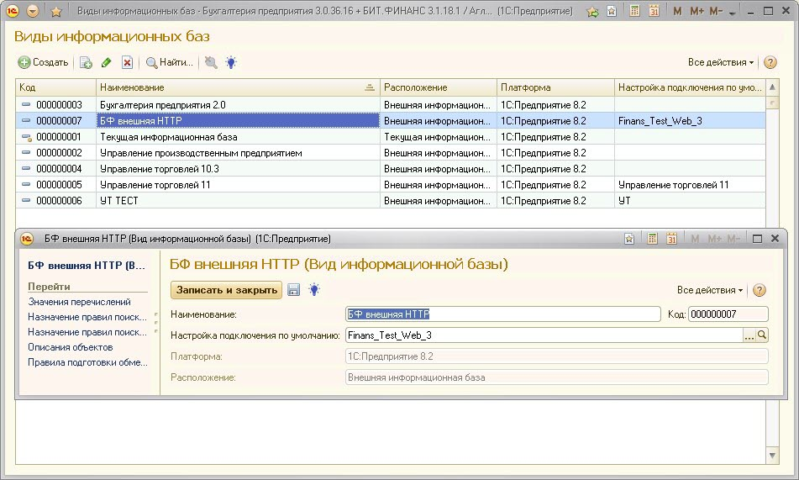Viewport: 799px width, 480px height.
Task: Click the light bulb icon in list toolbar
Action: pos(231,62)
